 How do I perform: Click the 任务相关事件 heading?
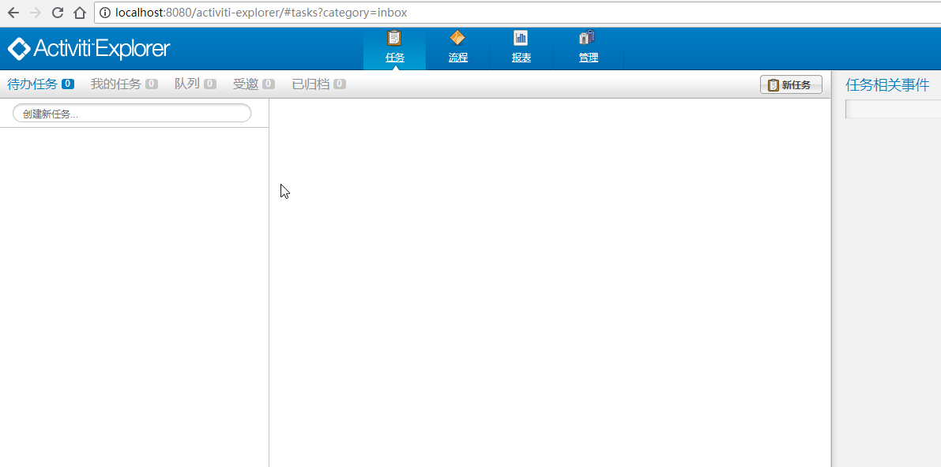887,85
